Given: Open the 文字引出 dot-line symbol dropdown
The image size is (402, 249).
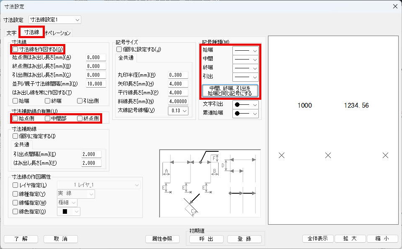Looking at the screenshot, I should 245,104.
